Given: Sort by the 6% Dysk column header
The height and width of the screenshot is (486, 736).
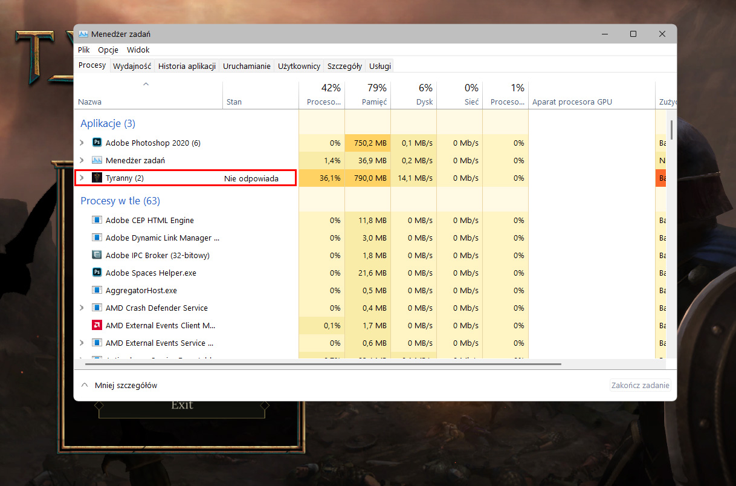Looking at the screenshot, I should [x=414, y=95].
